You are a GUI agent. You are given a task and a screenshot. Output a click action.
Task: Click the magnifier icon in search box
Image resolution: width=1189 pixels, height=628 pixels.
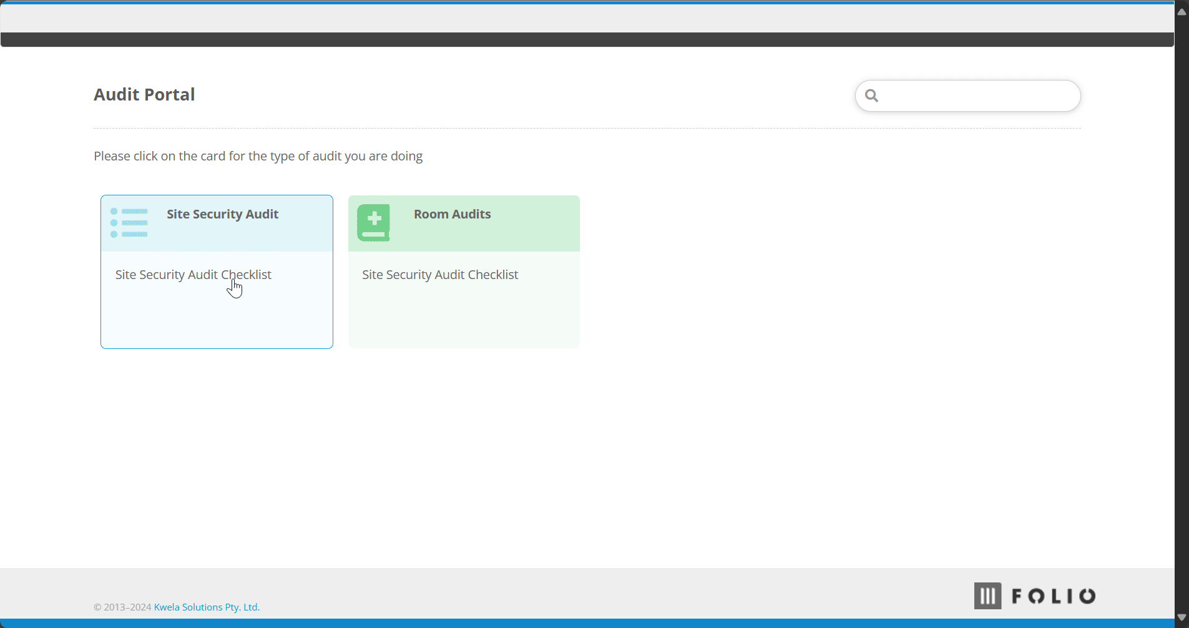pos(872,96)
